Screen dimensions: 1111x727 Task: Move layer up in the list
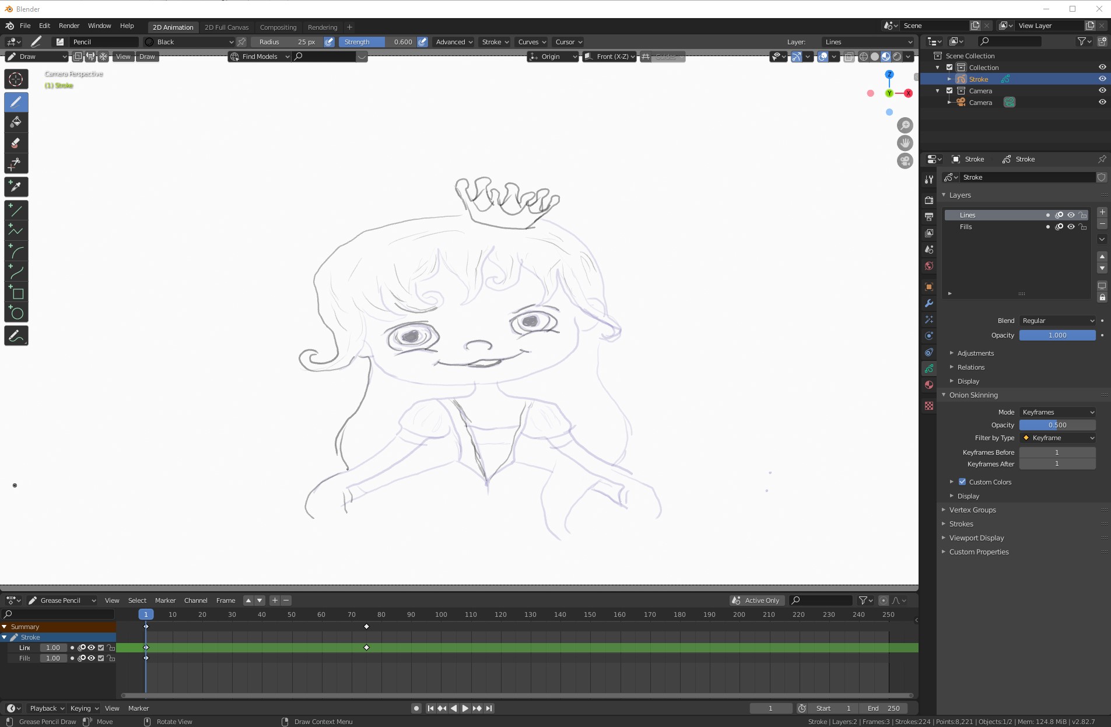click(x=1102, y=257)
